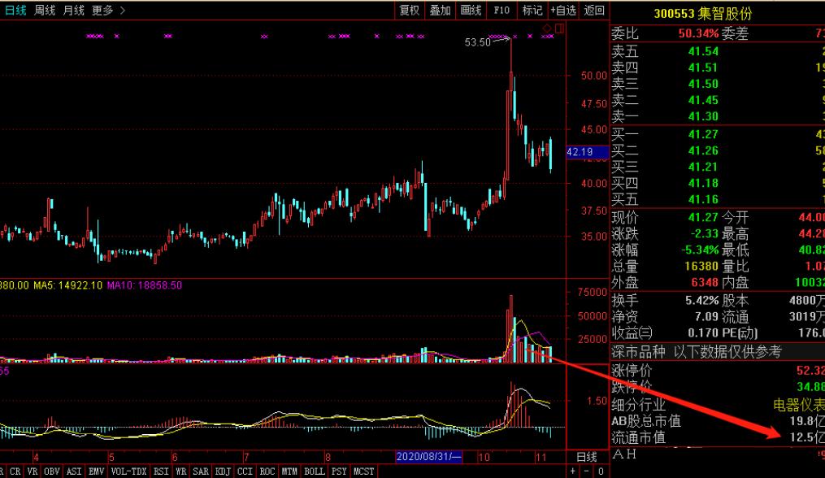Click the MA5: 14922.10 volume label
Screen dimensions: 825x478
click(68, 285)
